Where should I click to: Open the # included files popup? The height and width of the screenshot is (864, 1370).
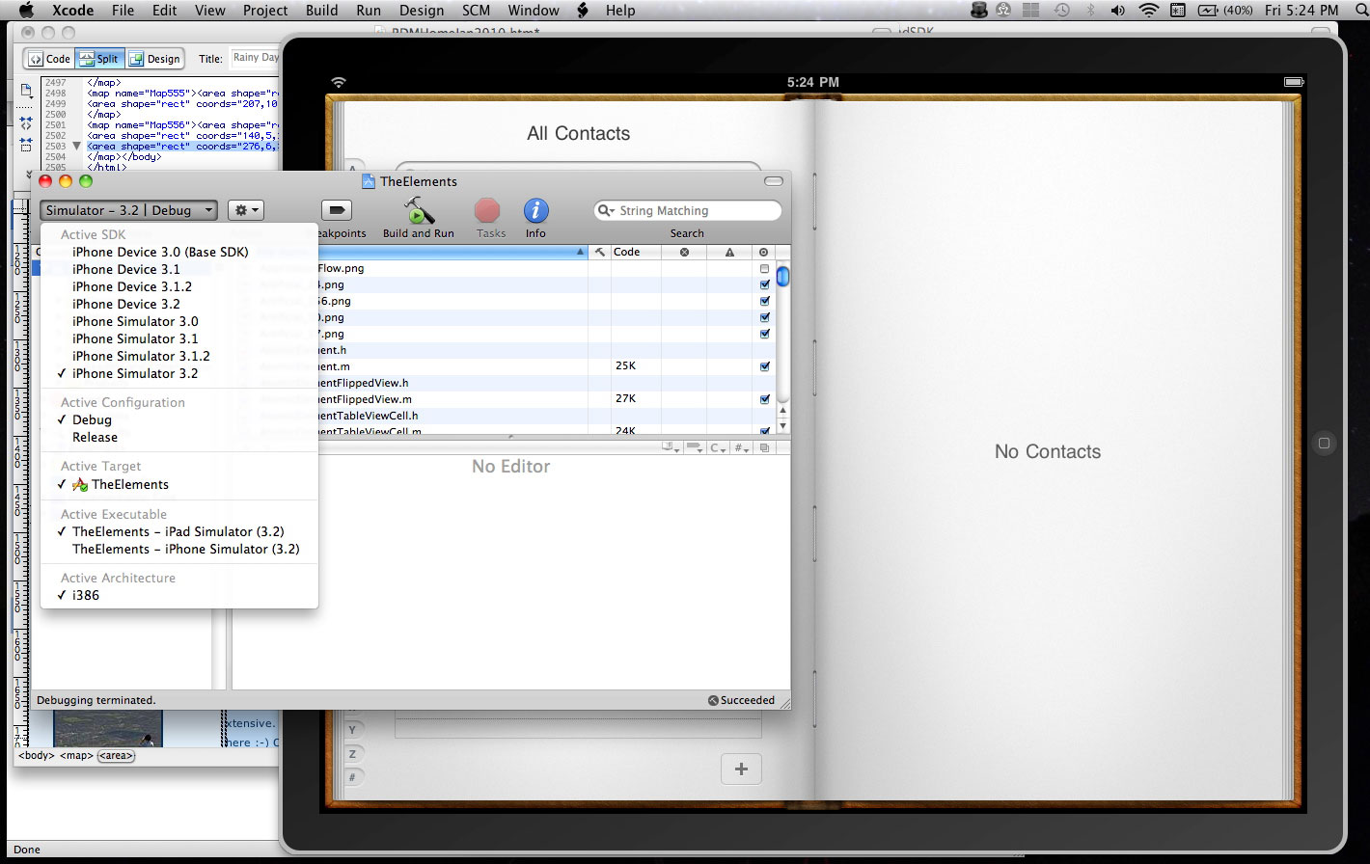pyautogui.click(x=742, y=447)
